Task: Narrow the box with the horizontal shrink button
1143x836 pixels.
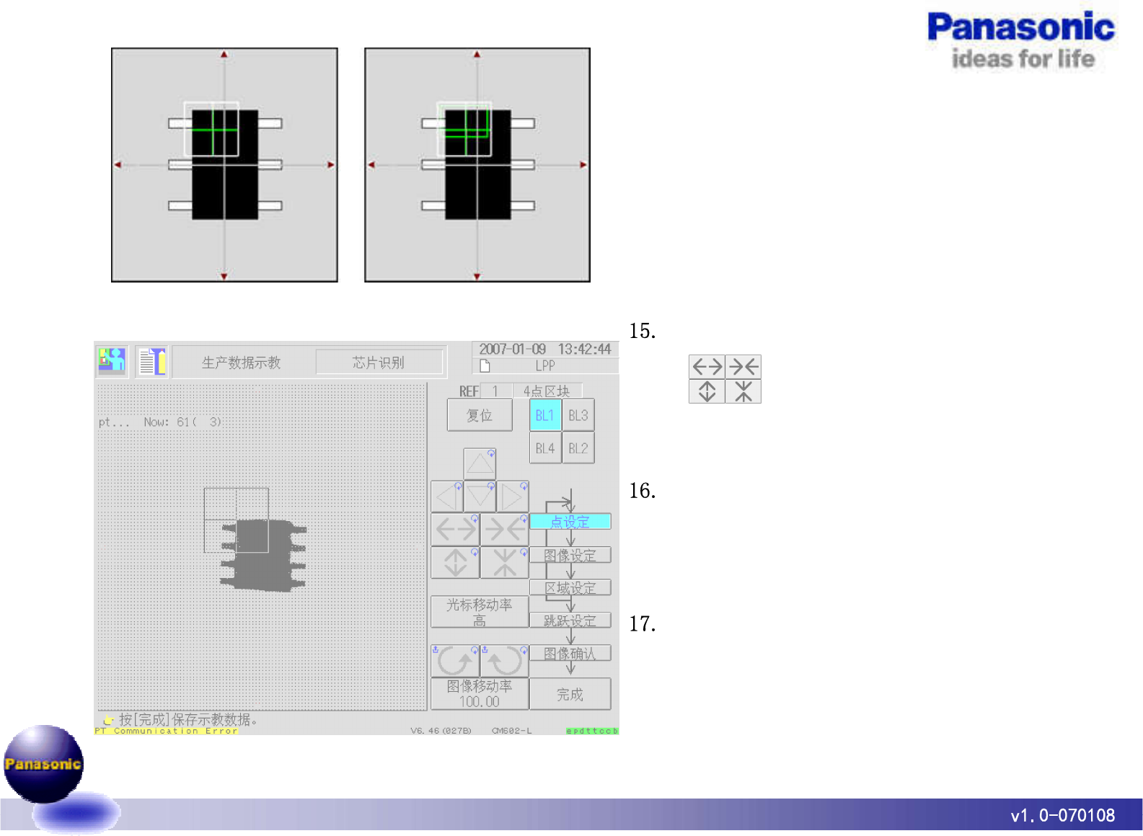Action: pos(505,529)
